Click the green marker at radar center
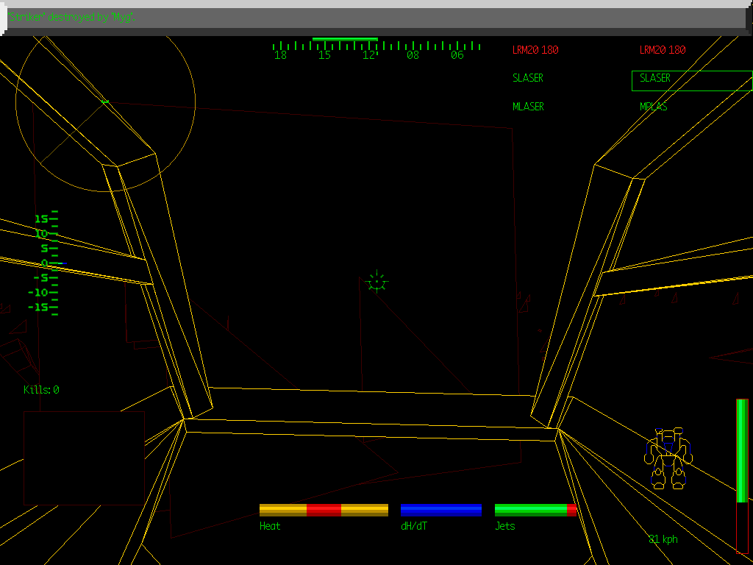This screenshot has width=753, height=565. click(x=104, y=101)
